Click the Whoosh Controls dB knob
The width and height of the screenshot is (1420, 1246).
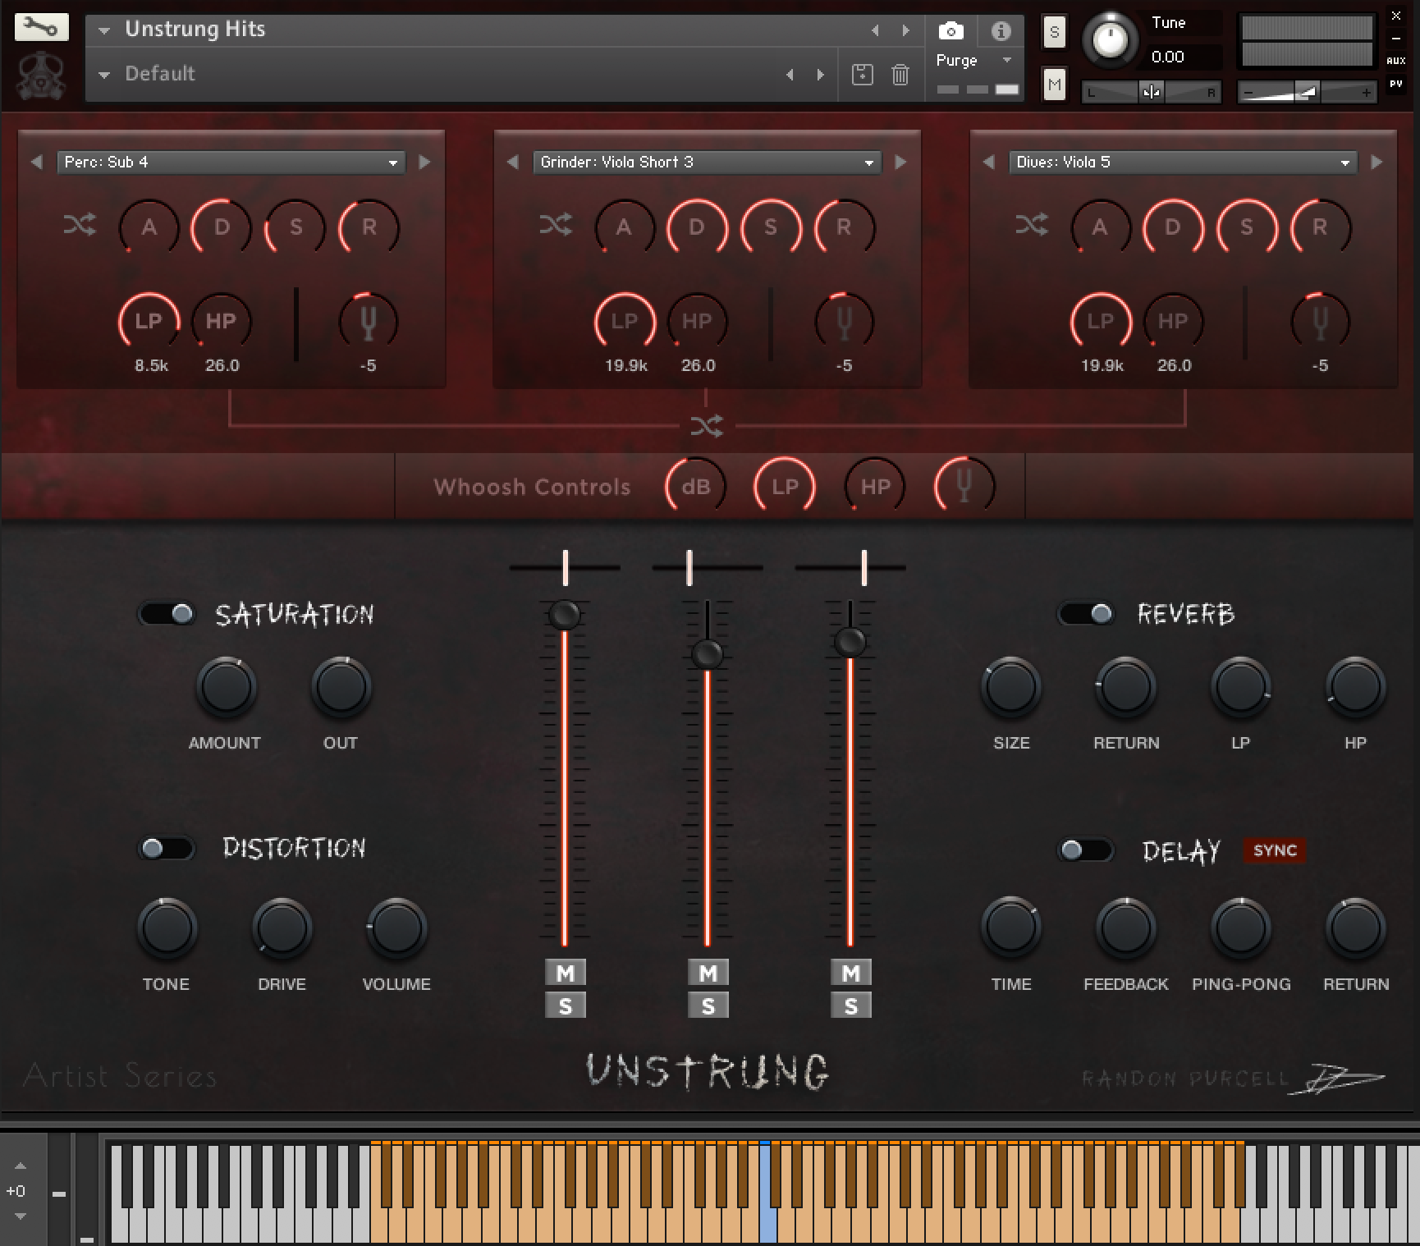coord(695,486)
